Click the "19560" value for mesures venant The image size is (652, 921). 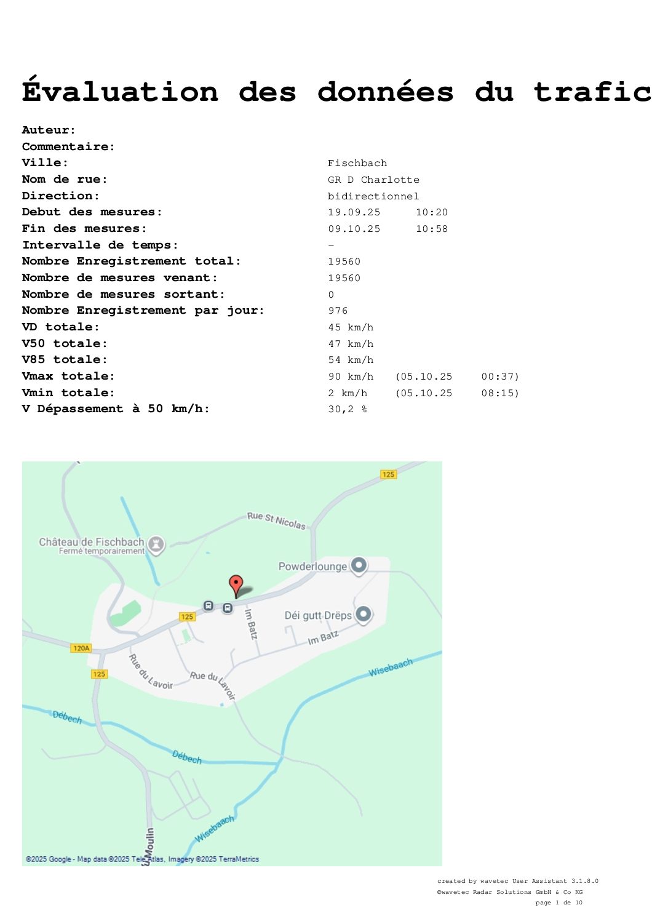click(344, 278)
